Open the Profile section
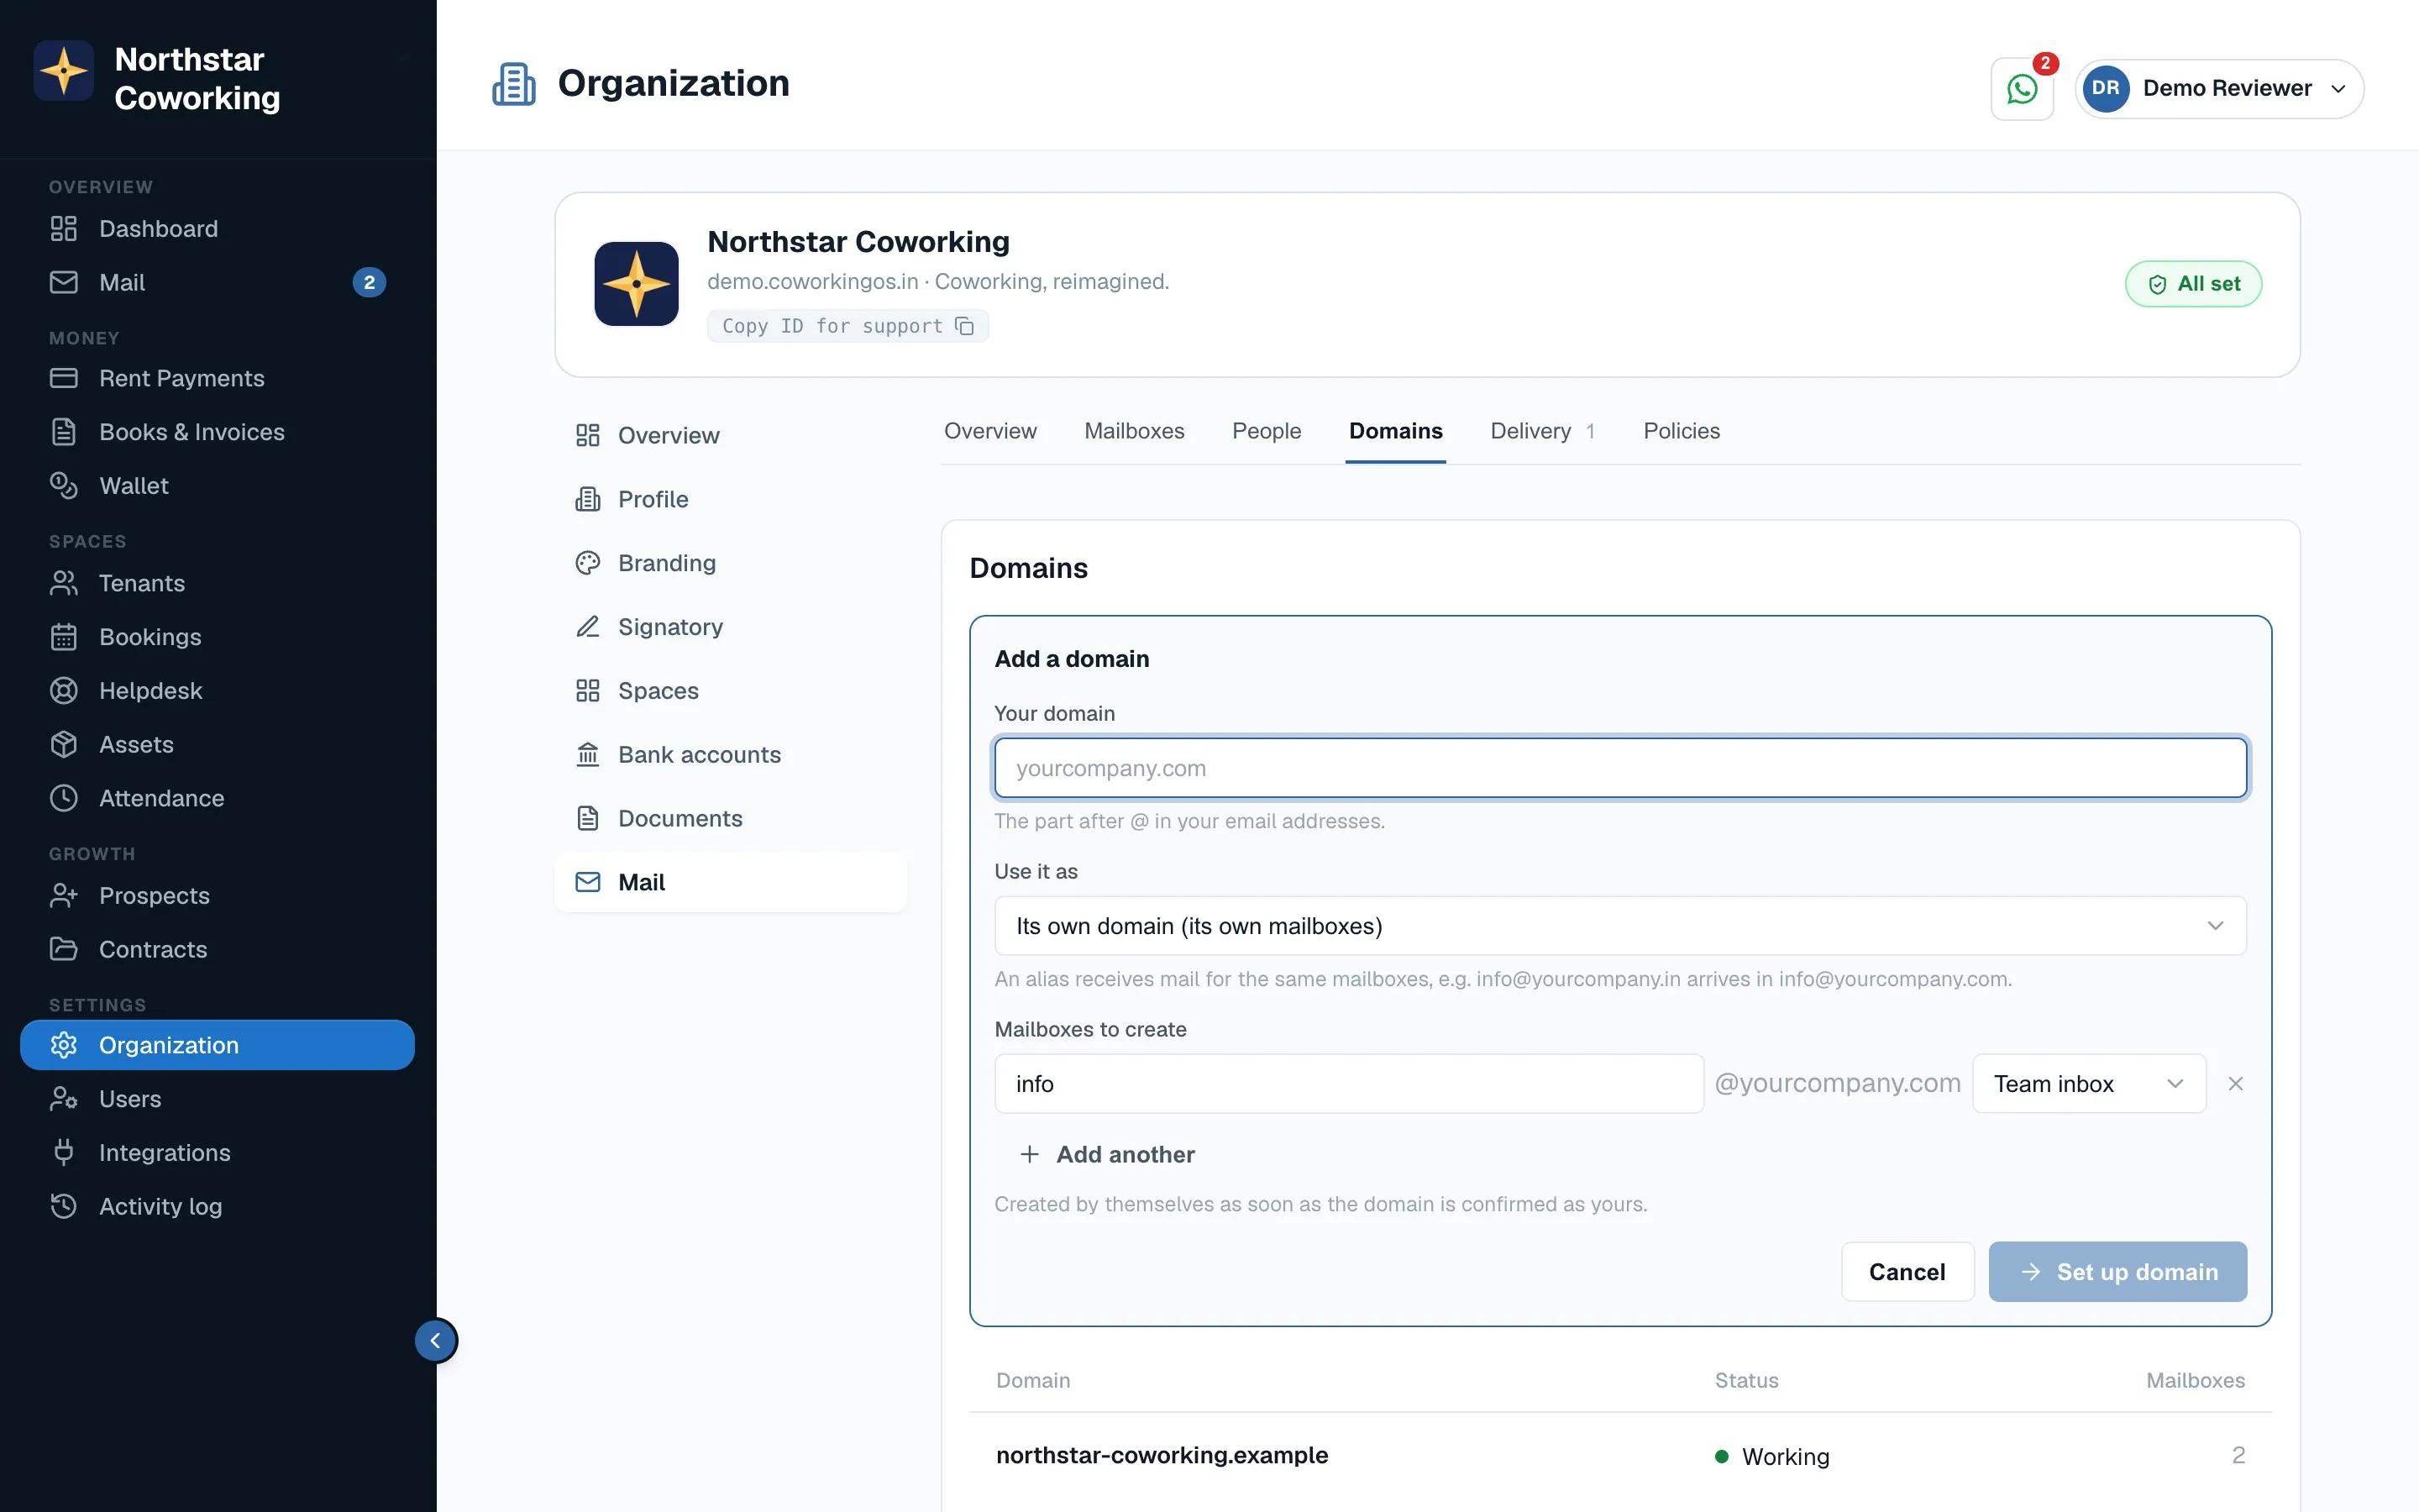This screenshot has width=2419, height=1512. pos(731,499)
